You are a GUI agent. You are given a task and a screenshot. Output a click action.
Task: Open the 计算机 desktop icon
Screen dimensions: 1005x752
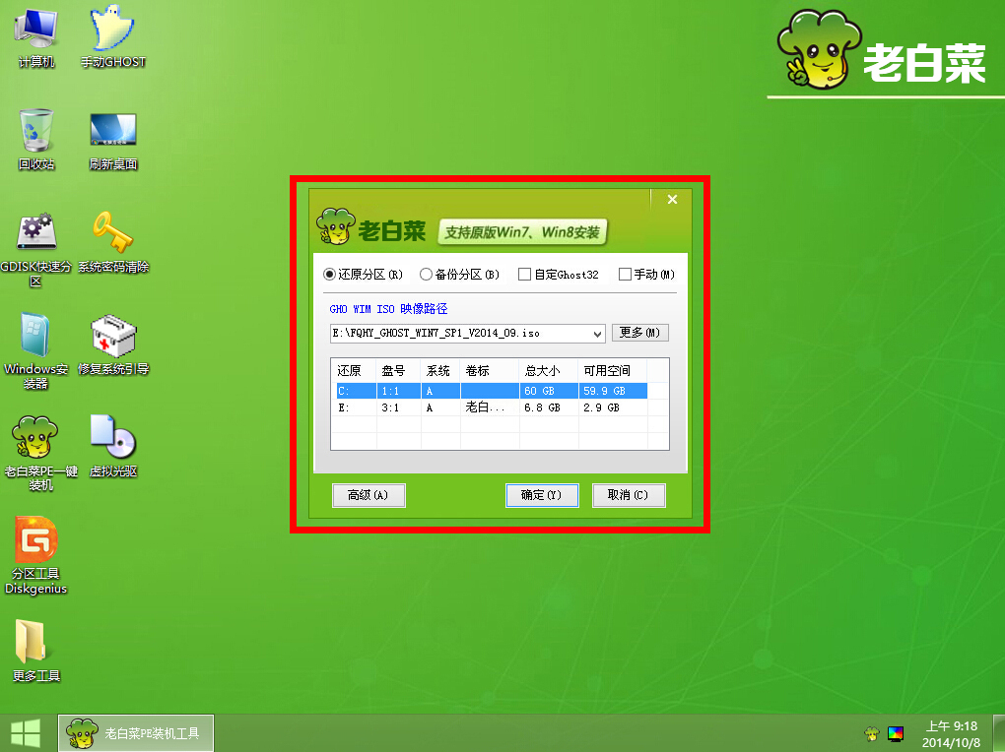35,37
